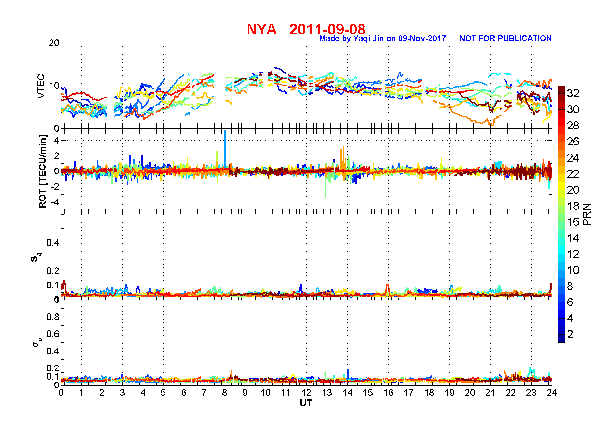613x428 pixels.
Task: Click VTEC axis tick label 20
Action: [54, 43]
